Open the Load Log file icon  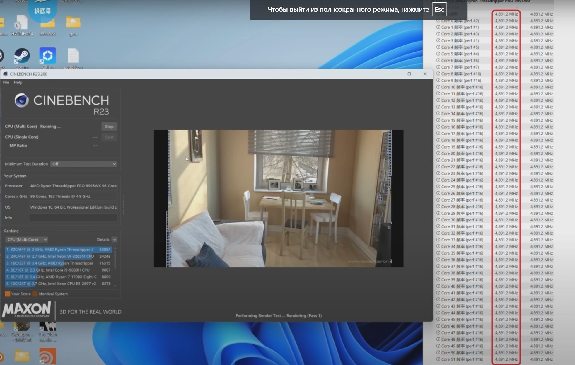pos(73,58)
